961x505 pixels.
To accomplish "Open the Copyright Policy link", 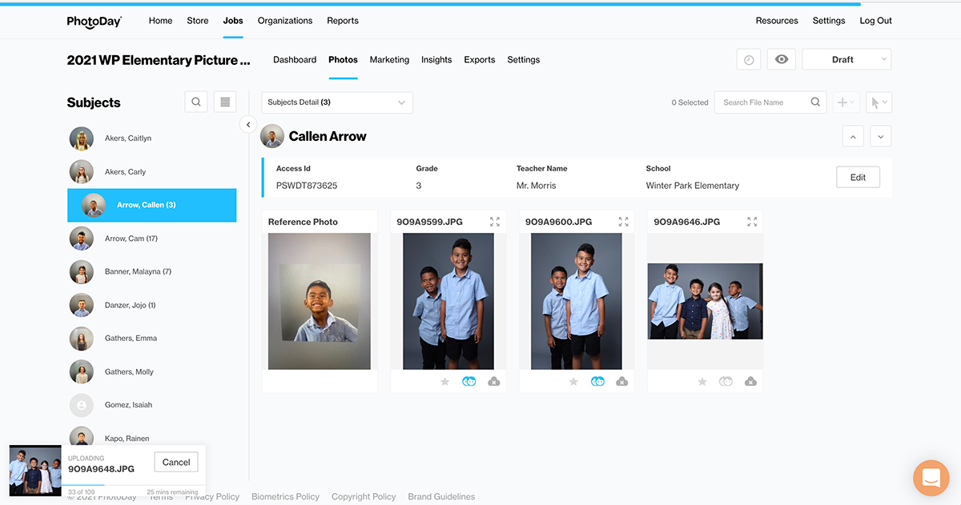I will [x=364, y=497].
